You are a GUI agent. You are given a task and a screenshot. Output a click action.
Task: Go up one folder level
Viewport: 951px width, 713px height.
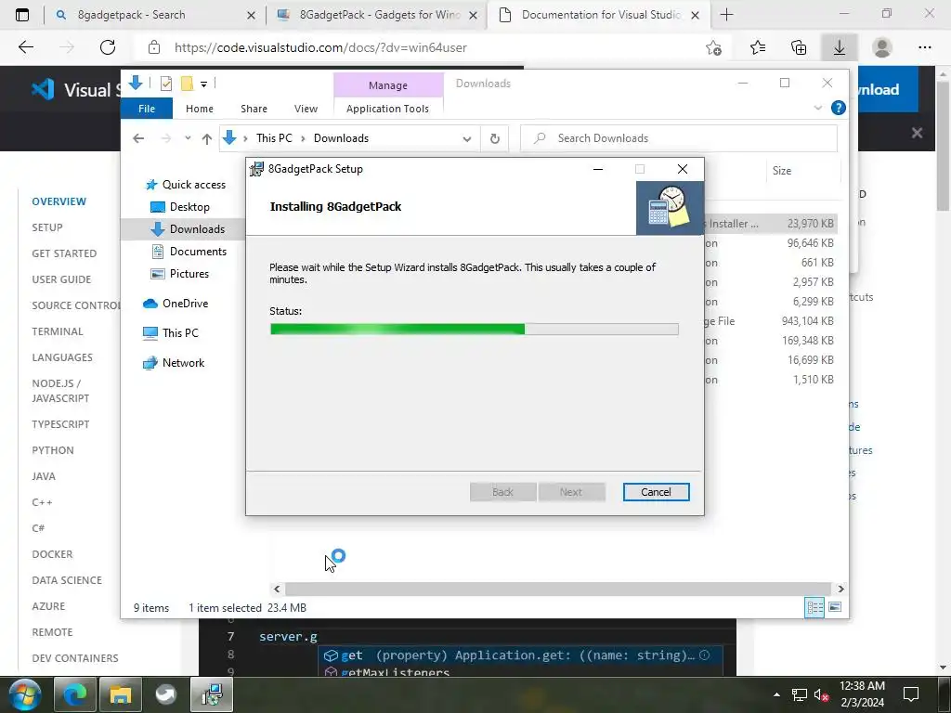(x=206, y=139)
